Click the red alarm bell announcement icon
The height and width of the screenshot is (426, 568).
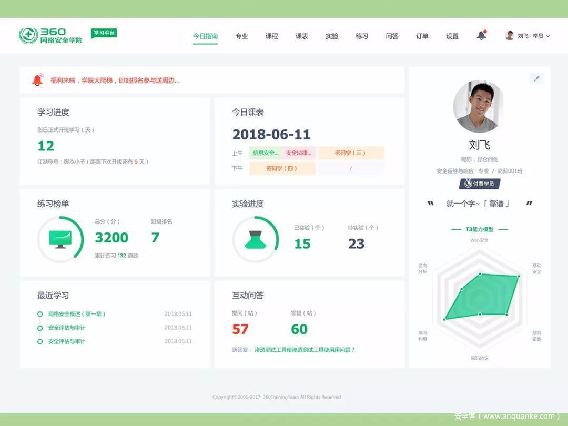[x=37, y=80]
